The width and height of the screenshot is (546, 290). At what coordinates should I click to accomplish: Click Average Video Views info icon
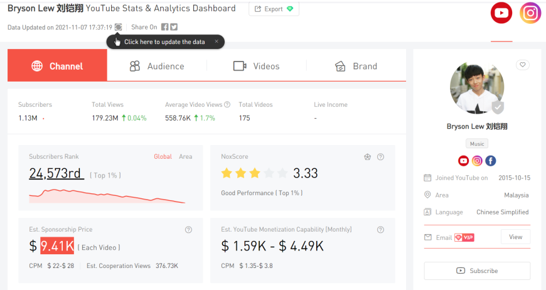227,105
